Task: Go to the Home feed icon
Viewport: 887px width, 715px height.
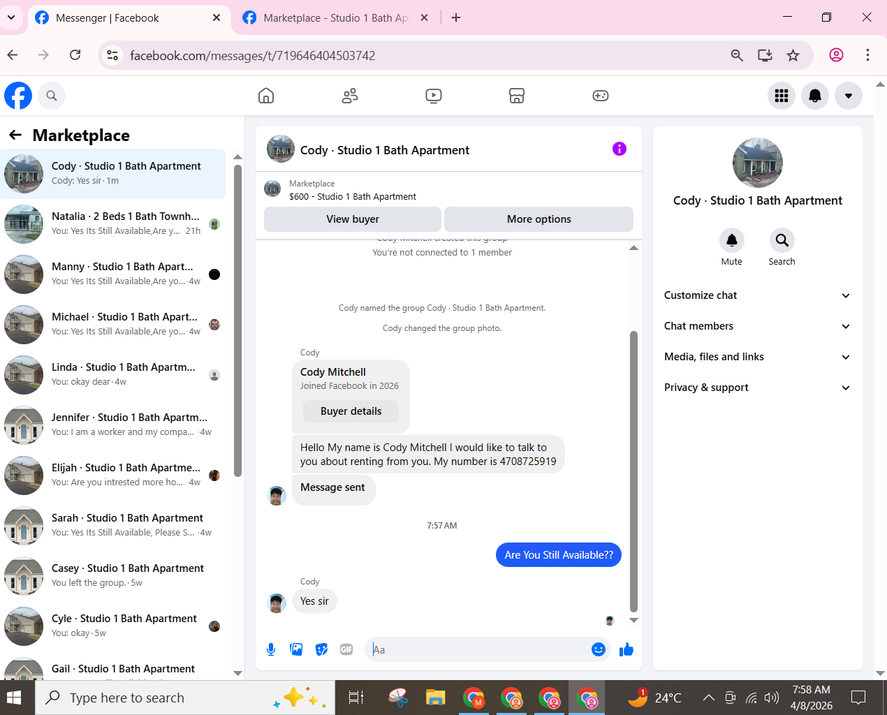Action: (x=266, y=96)
